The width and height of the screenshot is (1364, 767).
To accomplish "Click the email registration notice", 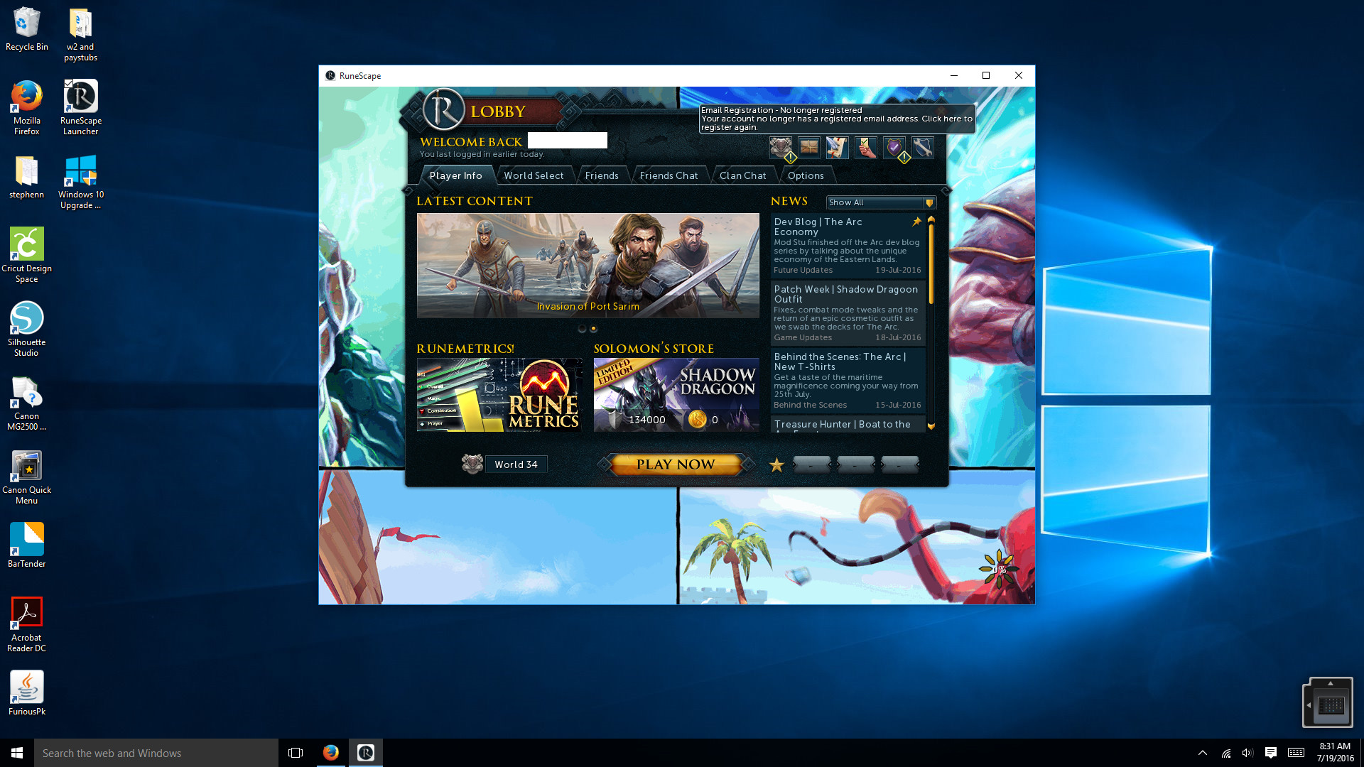I will coord(837,119).
